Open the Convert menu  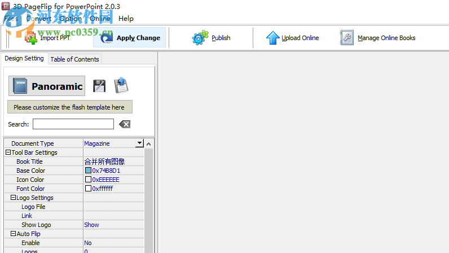click(x=39, y=19)
